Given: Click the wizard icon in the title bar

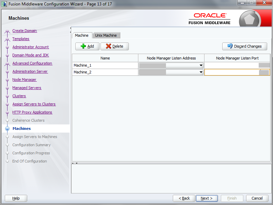Looking at the screenshot, I should point(4,3).
